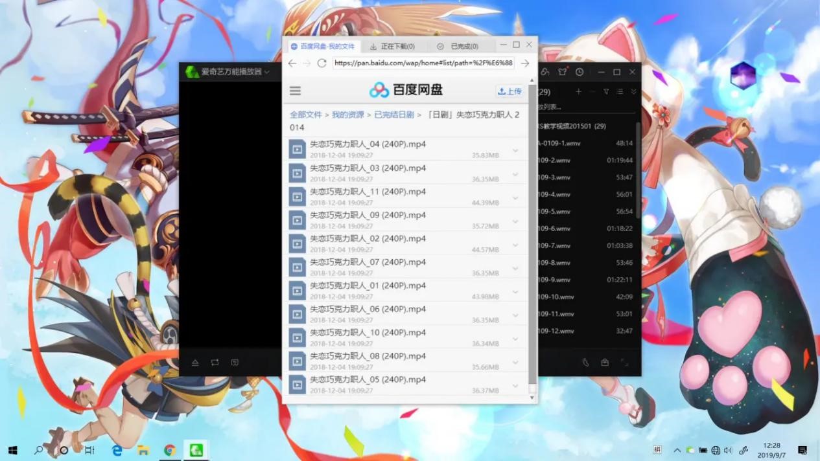Open the filter funnel icon in playlist panel
Viewport: 820px width, 461px height.
tap(606, 91)
